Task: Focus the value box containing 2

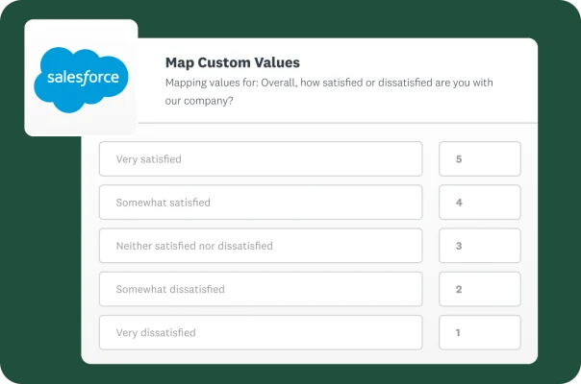Action: [480, 289]
